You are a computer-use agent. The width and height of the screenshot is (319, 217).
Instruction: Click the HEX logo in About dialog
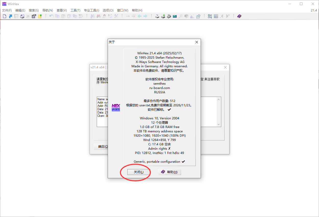pyautogui.click(x=116, y=107)
